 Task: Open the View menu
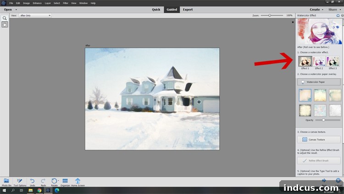pyautogui.click(x=74, y=3)
